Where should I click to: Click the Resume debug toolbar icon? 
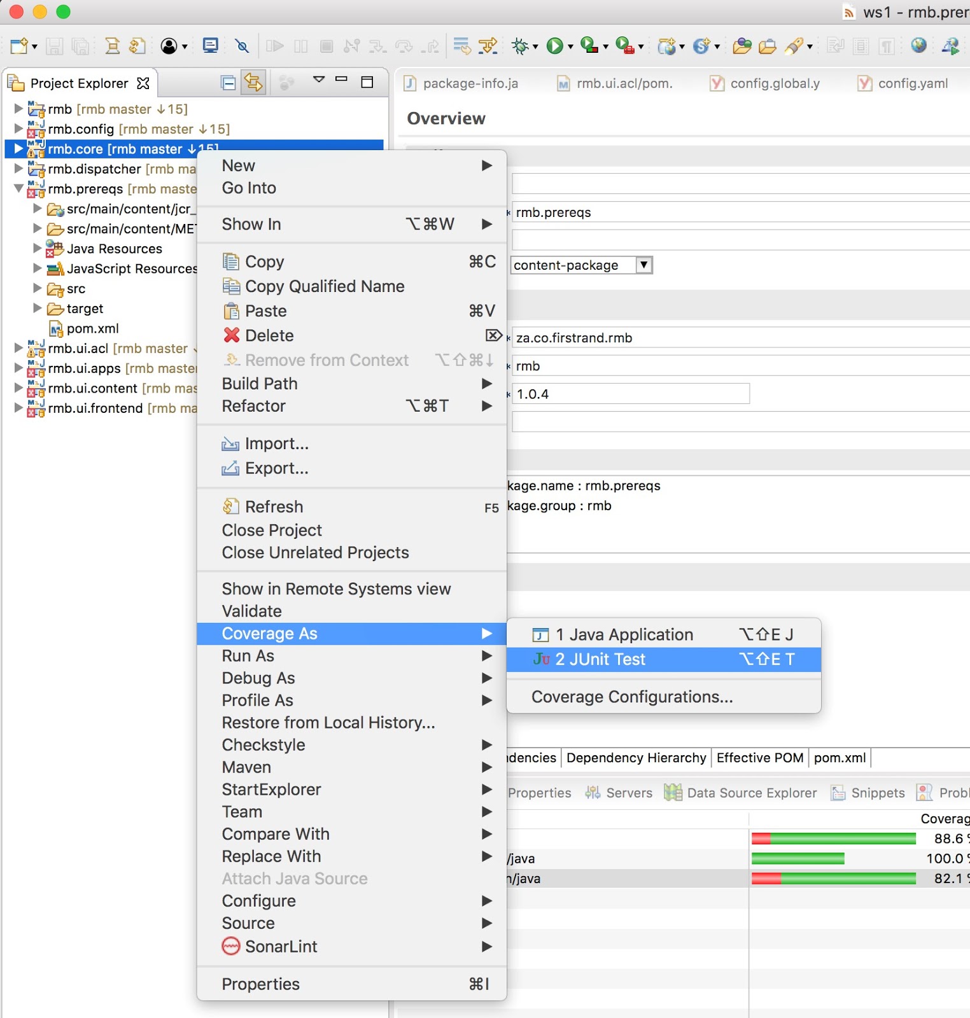click(x=275, y=46)
